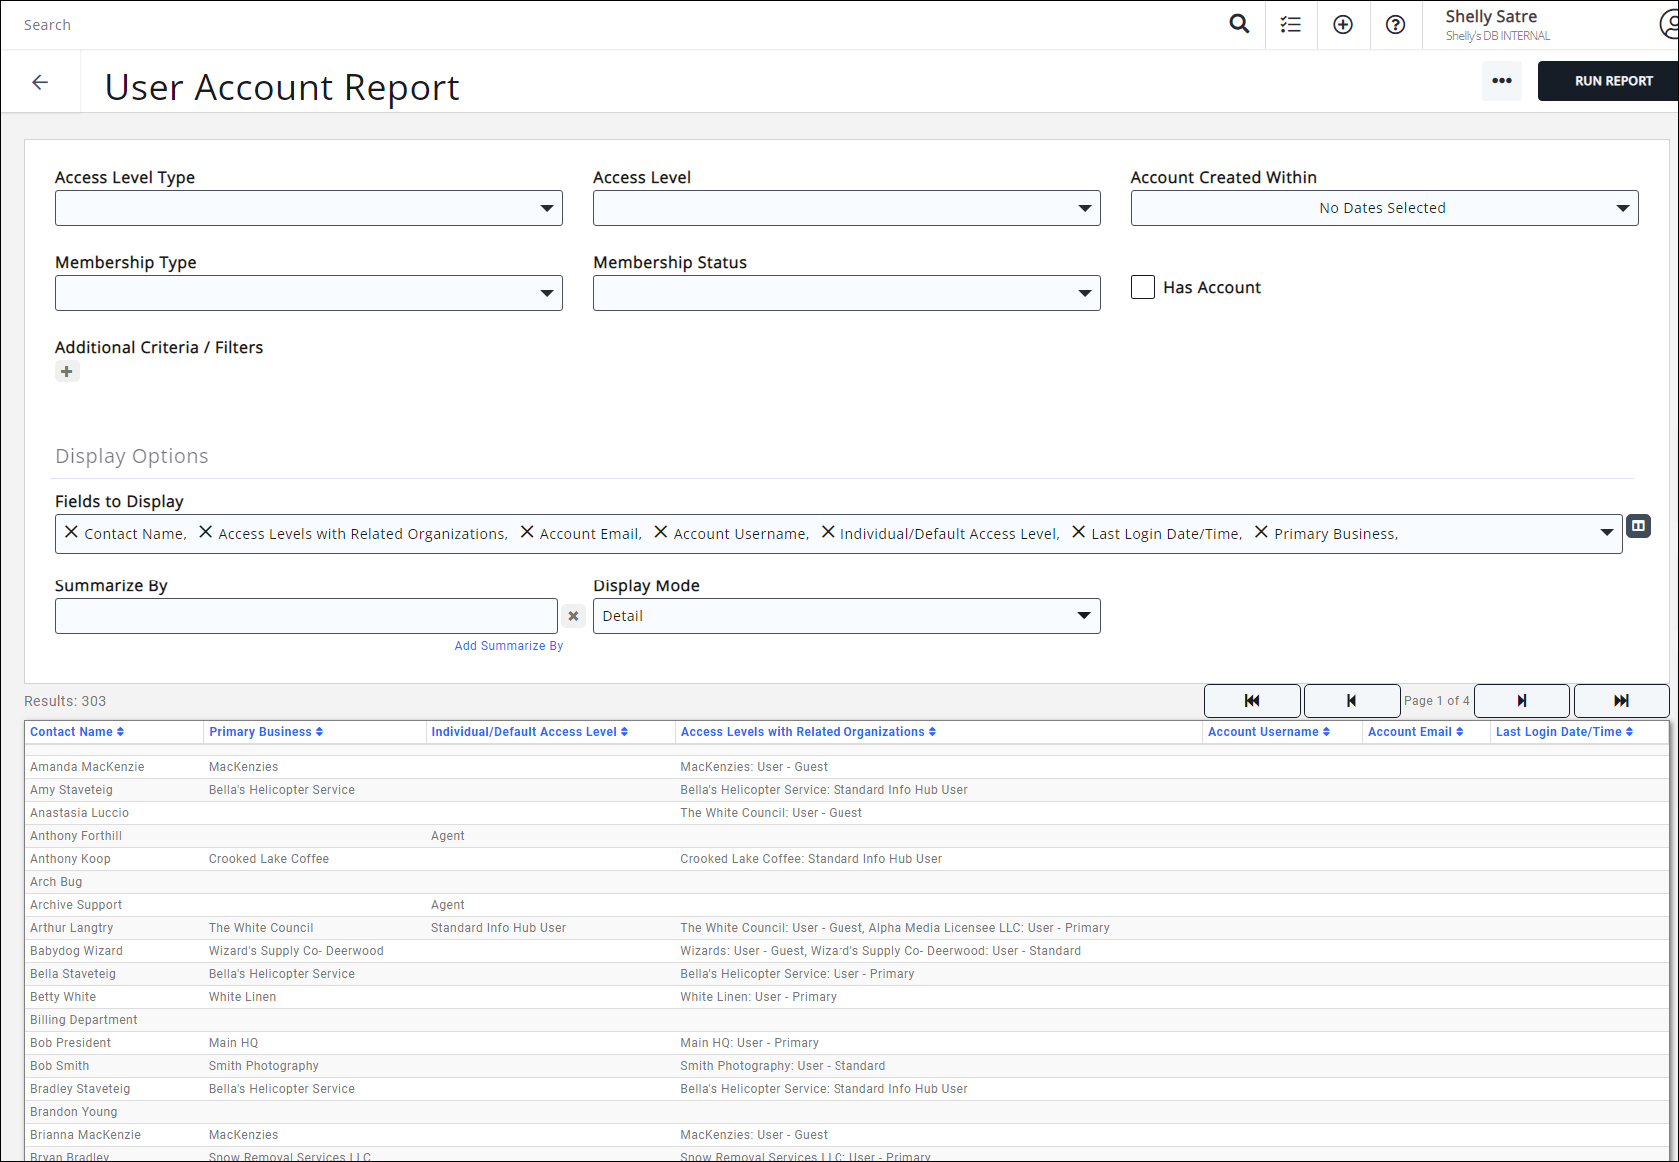Open the Membership Status dropdown
The width and height of the screenshot is (1679, 1162).
(x=1084, y=292)
